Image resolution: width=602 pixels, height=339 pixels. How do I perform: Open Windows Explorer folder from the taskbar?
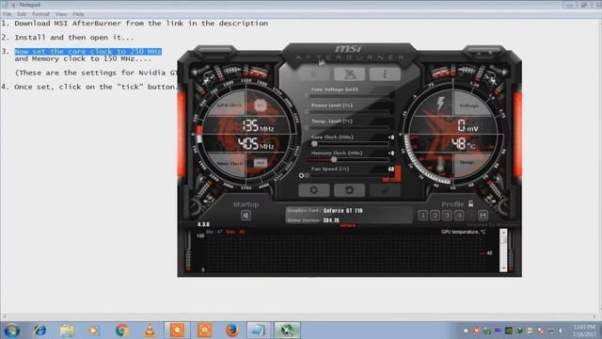(x=67, y=331)
